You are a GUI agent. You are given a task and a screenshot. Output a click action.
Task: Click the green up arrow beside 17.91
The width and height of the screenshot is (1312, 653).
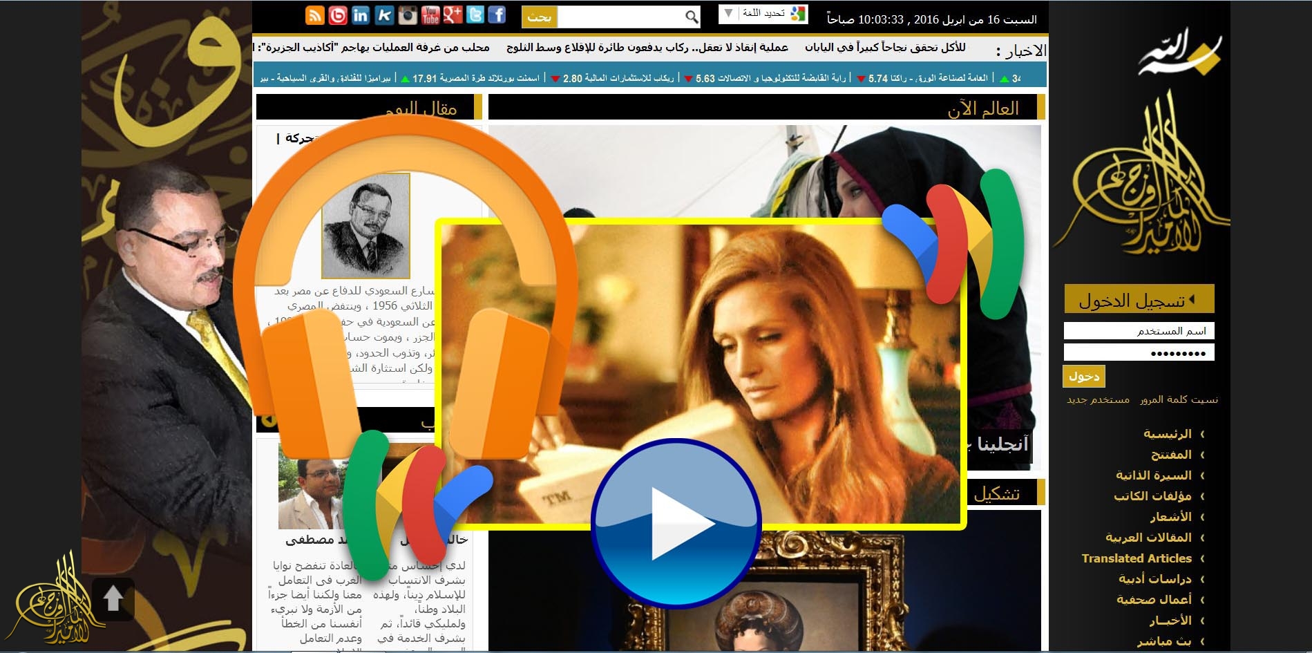click(x=406, y=79)
